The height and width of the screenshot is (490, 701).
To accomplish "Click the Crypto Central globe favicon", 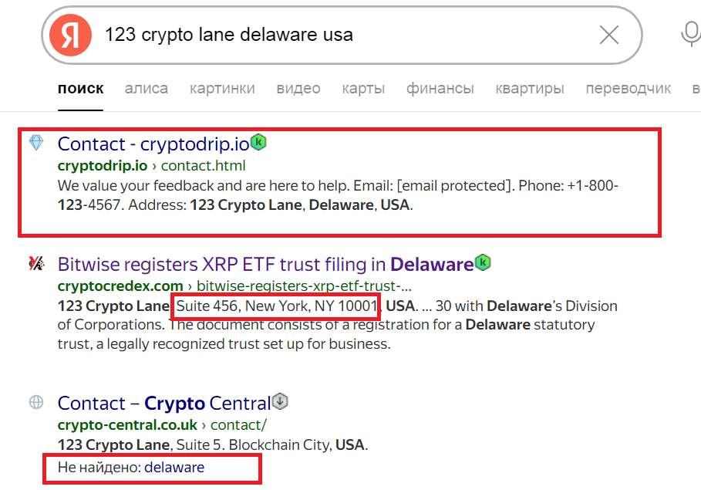I will pos(36,401).
